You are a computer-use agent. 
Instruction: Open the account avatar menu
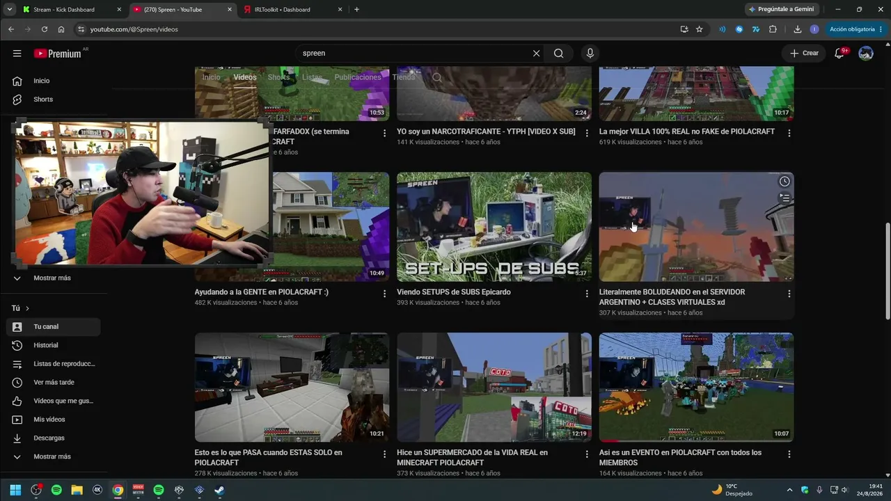point(866,54)
